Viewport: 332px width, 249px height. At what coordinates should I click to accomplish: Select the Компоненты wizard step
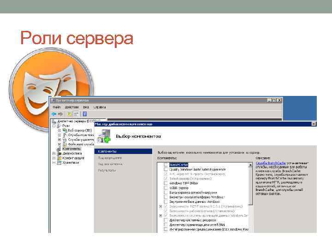pyautogui.click(x=123, y=151)
